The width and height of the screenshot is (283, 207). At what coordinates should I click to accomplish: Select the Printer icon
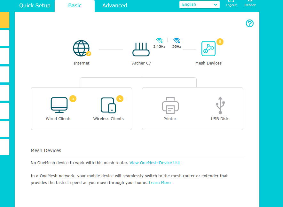[x=170, y=105]
